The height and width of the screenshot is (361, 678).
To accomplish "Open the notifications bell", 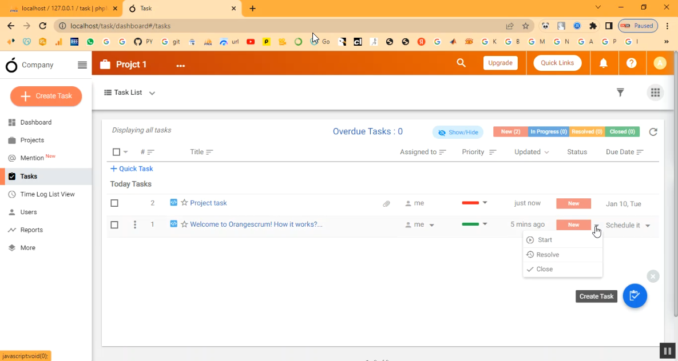I will coord(603,63).
